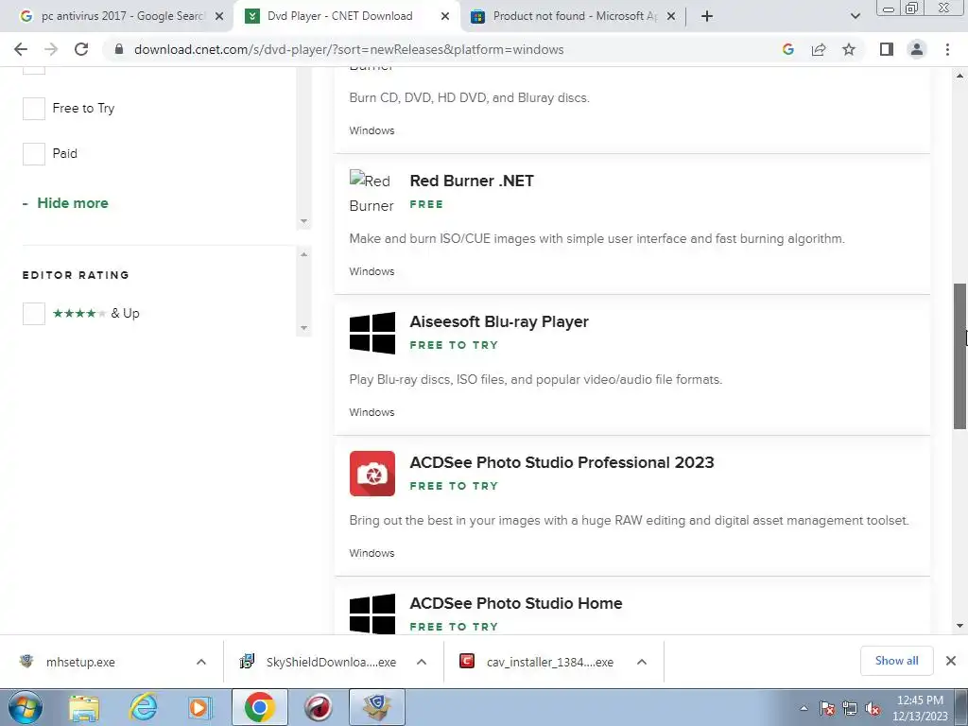Open red Comodo taskbar application
Image resolution: width=968 pixels, height=726 pixels.
point(318,707)
